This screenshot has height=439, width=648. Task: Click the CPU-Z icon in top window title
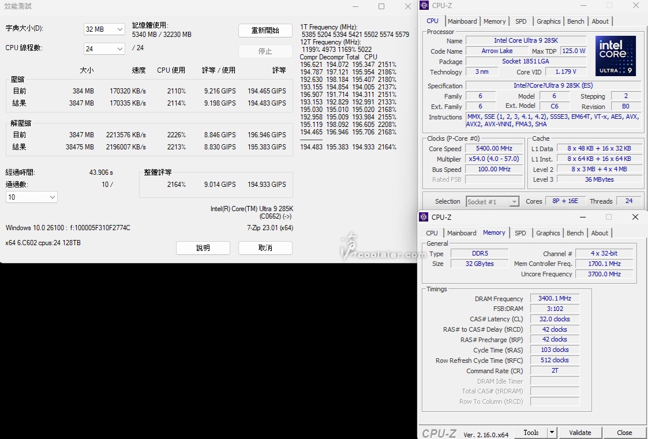coord(425,5)
